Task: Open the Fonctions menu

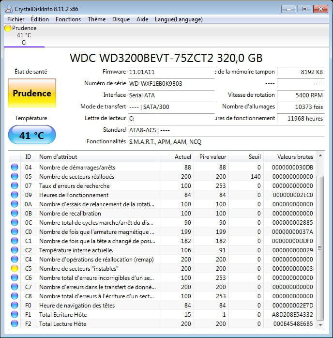Action: 68,19
